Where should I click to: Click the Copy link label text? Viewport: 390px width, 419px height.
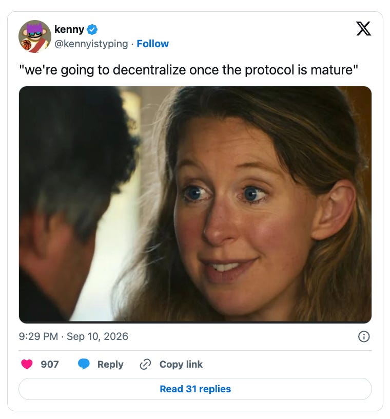181,364
